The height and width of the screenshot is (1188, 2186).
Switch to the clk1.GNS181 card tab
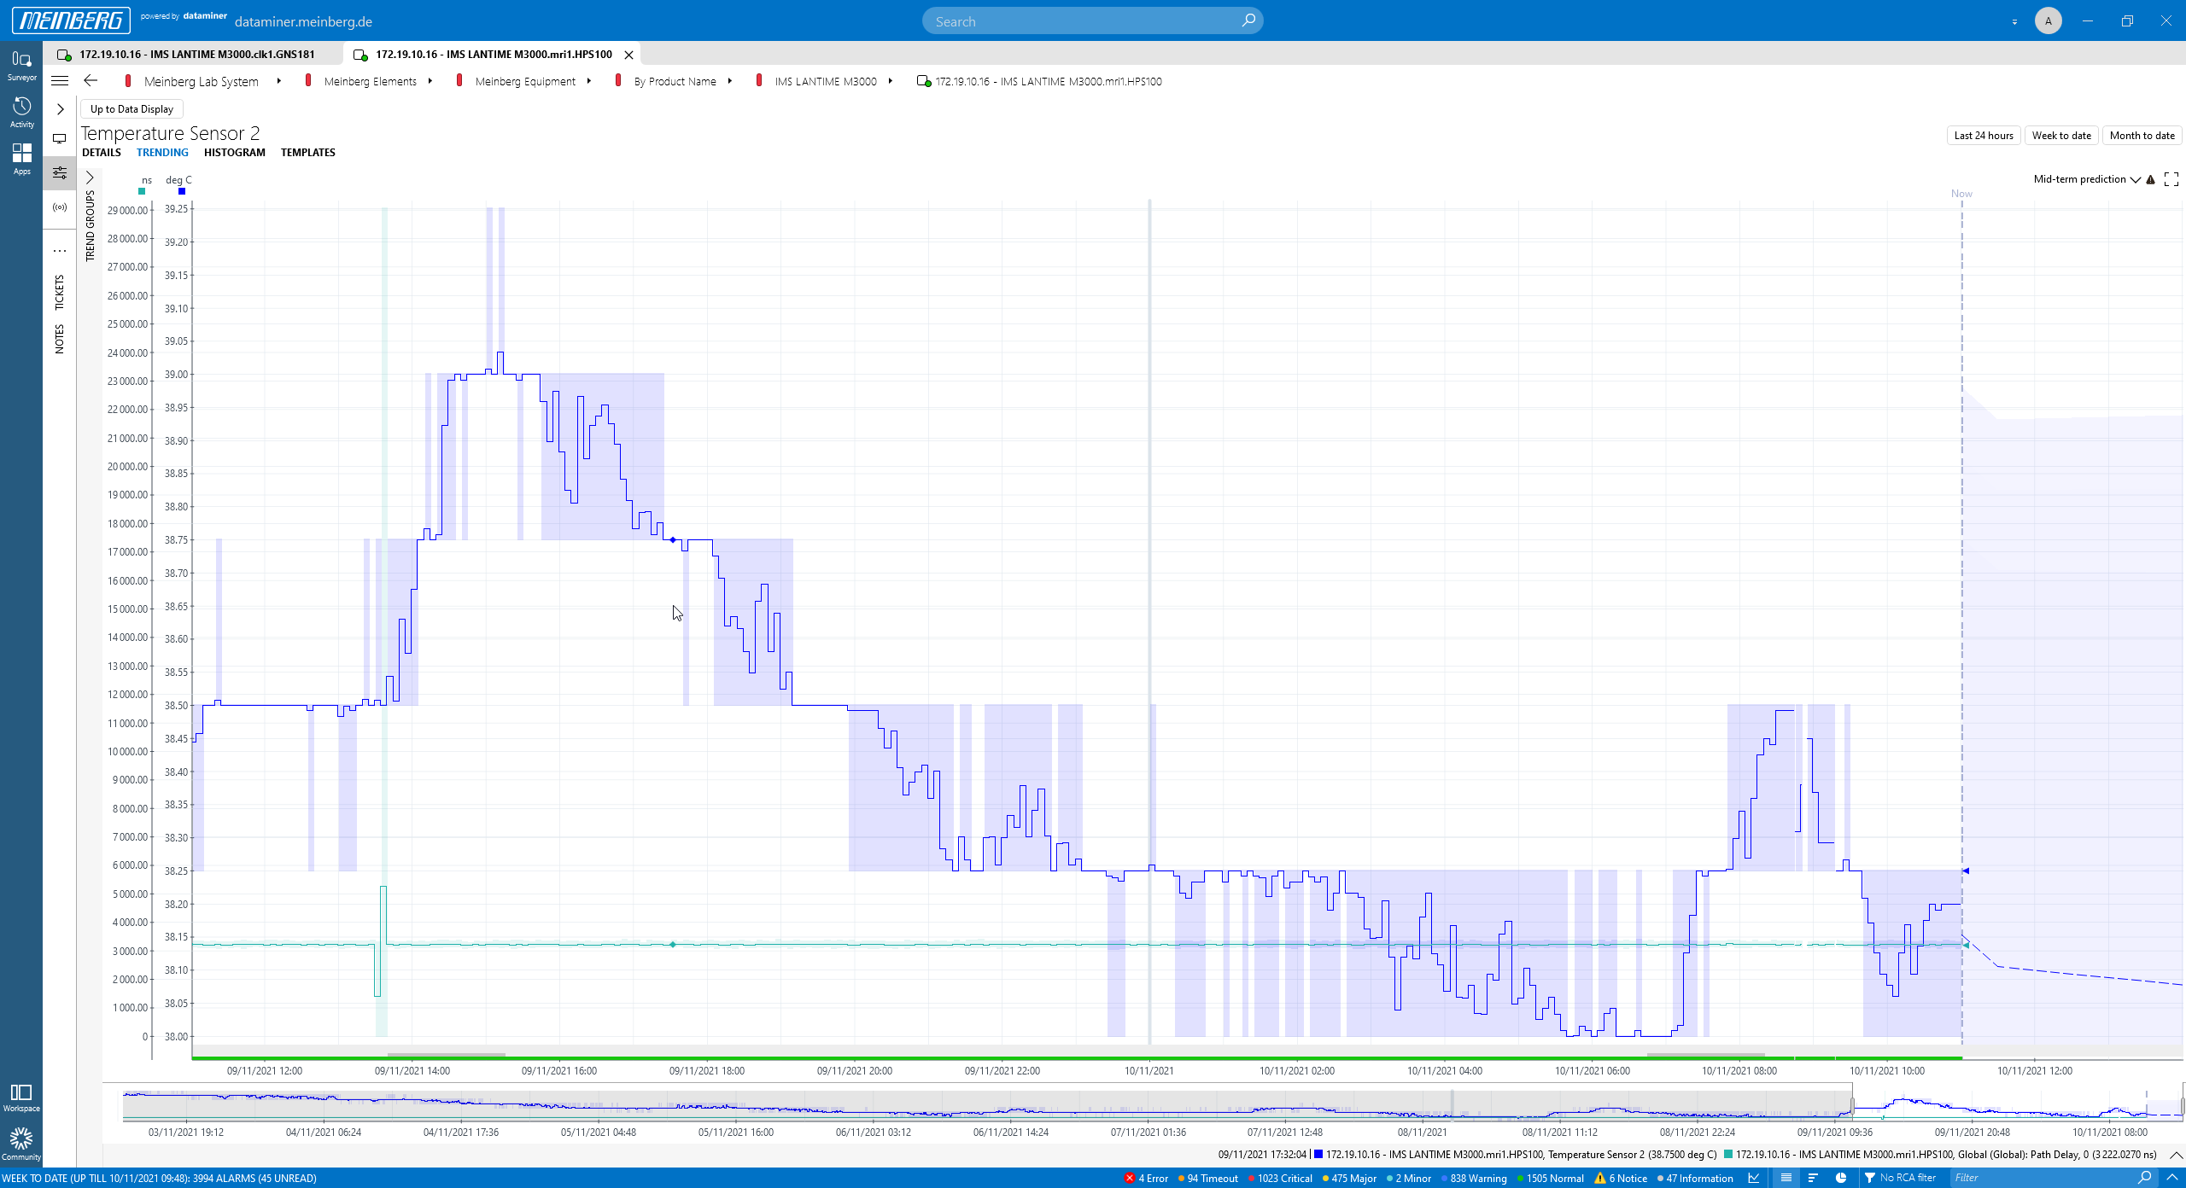coord(193,55)
